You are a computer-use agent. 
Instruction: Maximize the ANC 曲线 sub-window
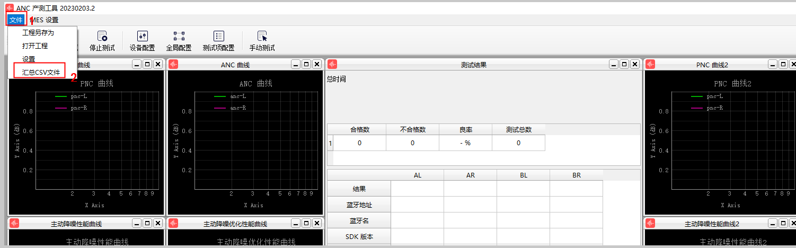click(x=306, y=64)
